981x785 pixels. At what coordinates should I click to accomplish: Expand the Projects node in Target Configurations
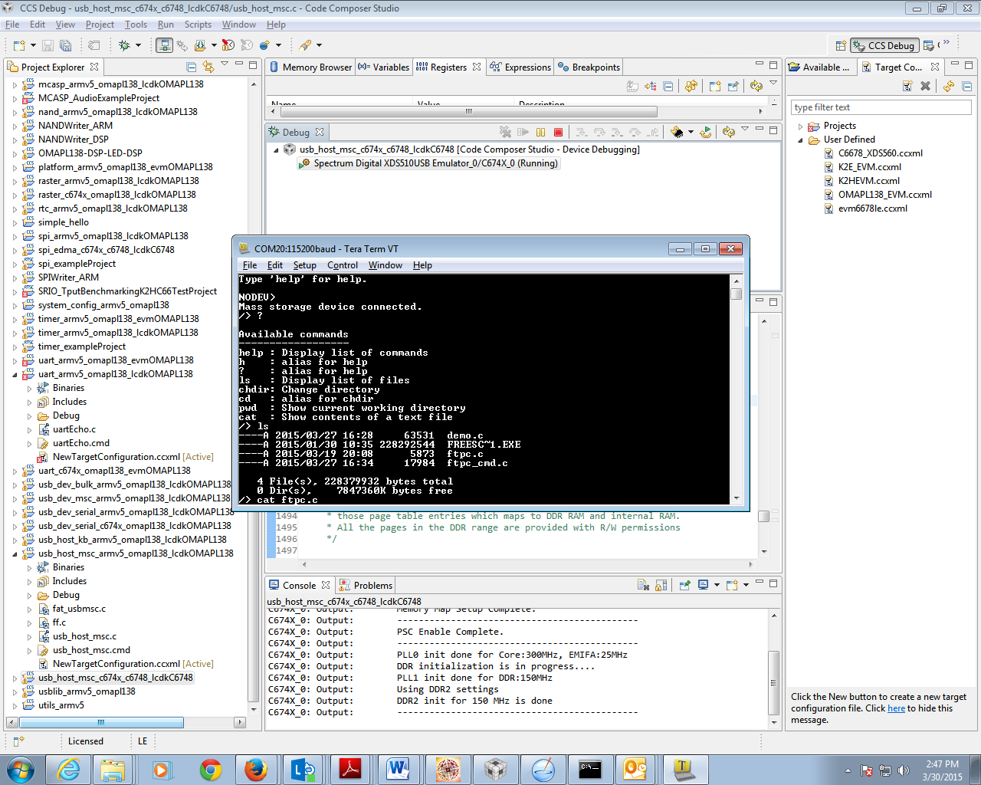(801, 126)
